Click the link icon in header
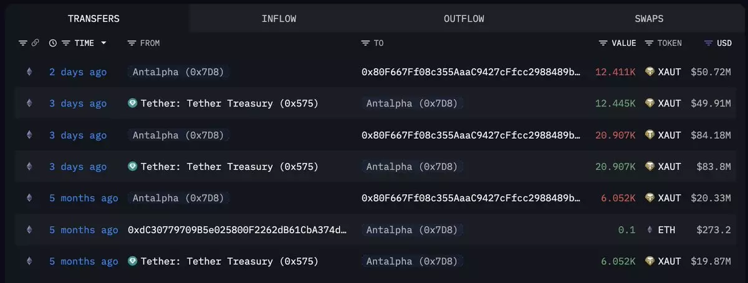 (x=36, y=43)
